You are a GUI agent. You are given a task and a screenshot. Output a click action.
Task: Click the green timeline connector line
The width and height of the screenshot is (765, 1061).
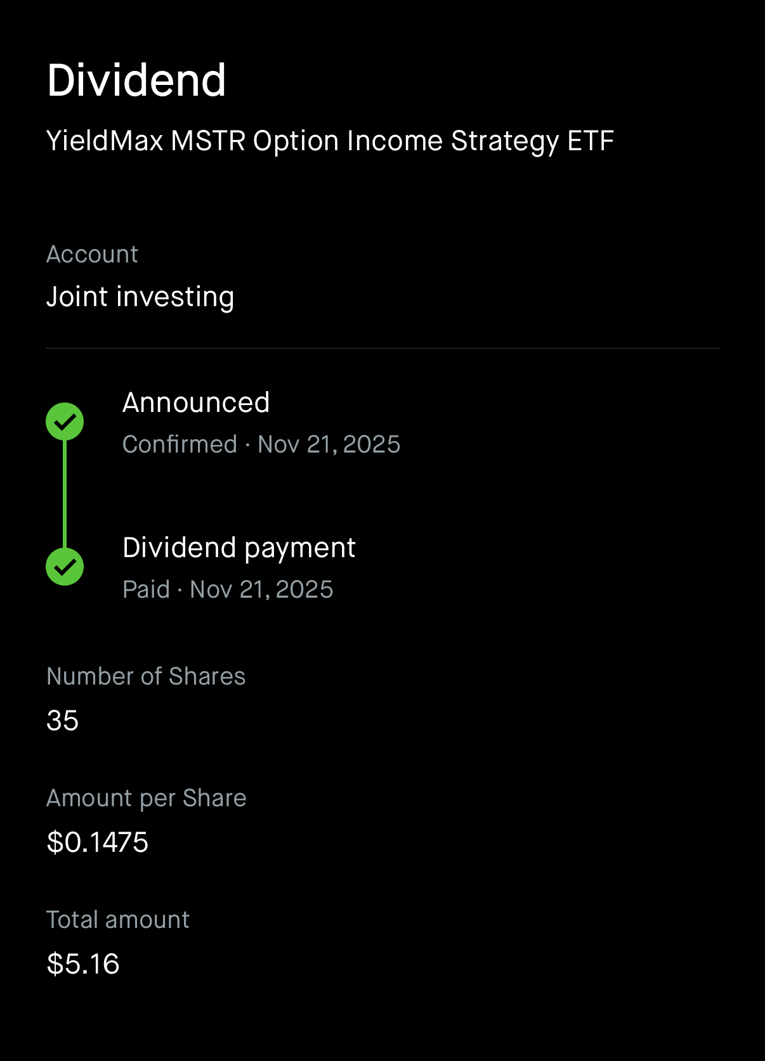click(x=65, y=494)
